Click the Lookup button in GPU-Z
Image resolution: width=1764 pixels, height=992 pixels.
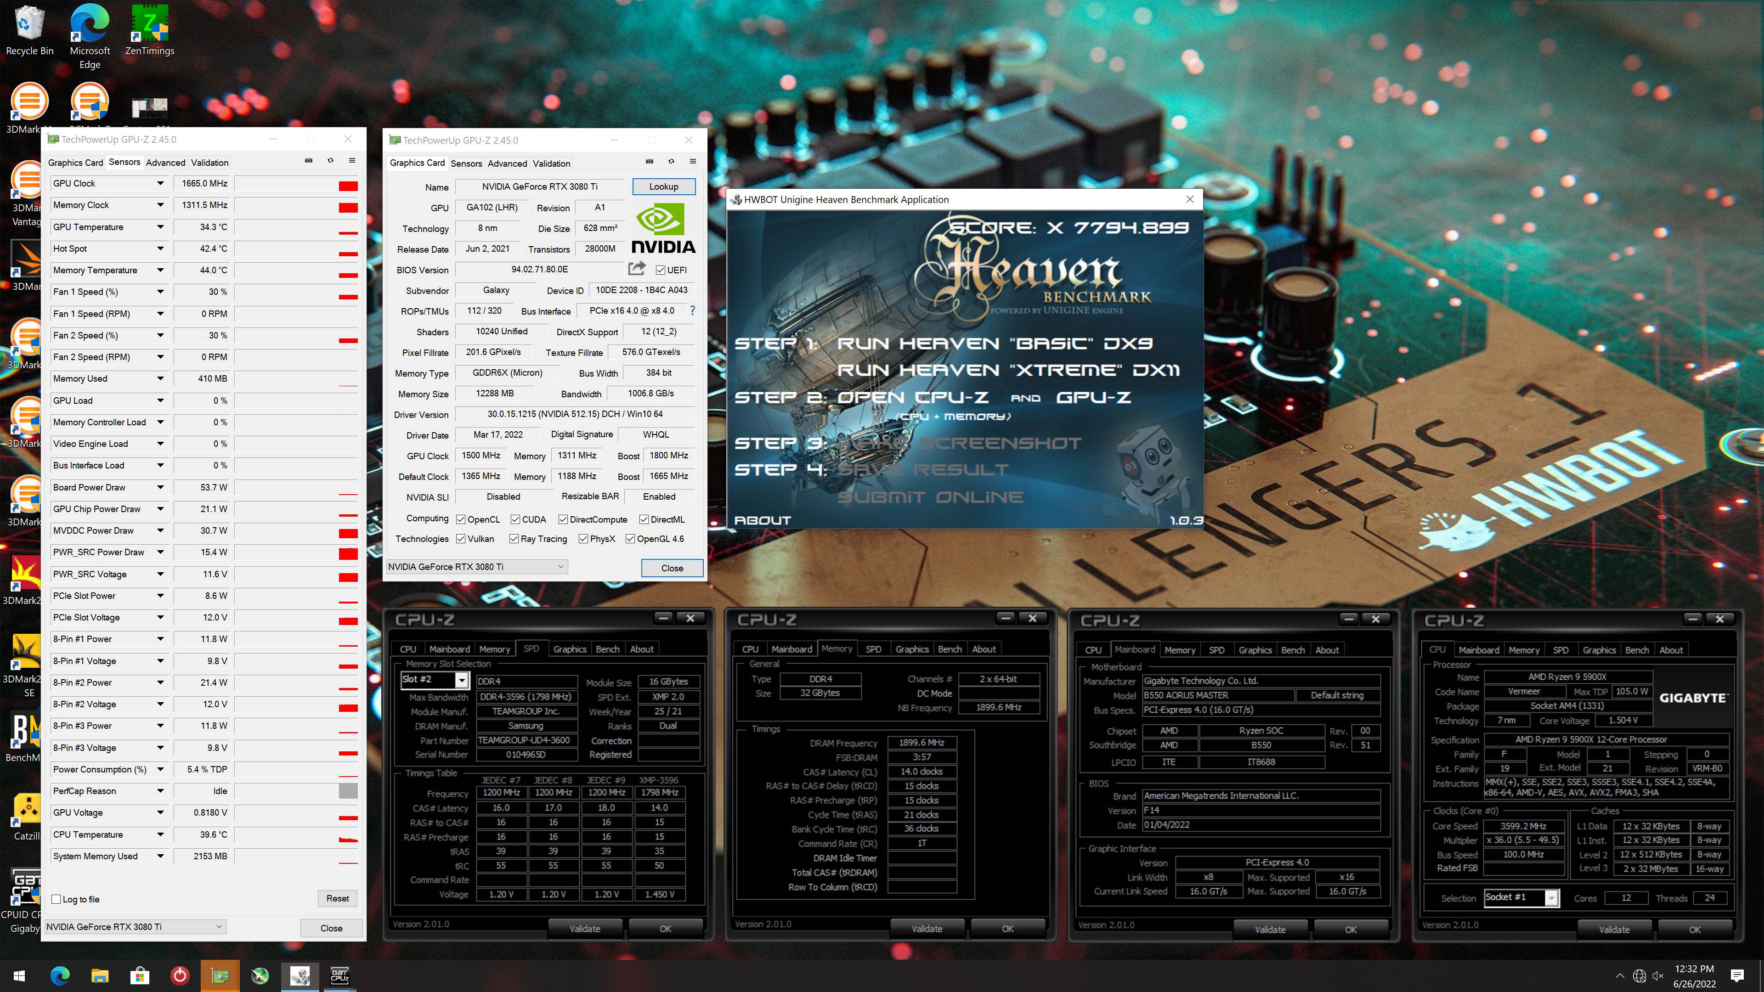[663, 186]
